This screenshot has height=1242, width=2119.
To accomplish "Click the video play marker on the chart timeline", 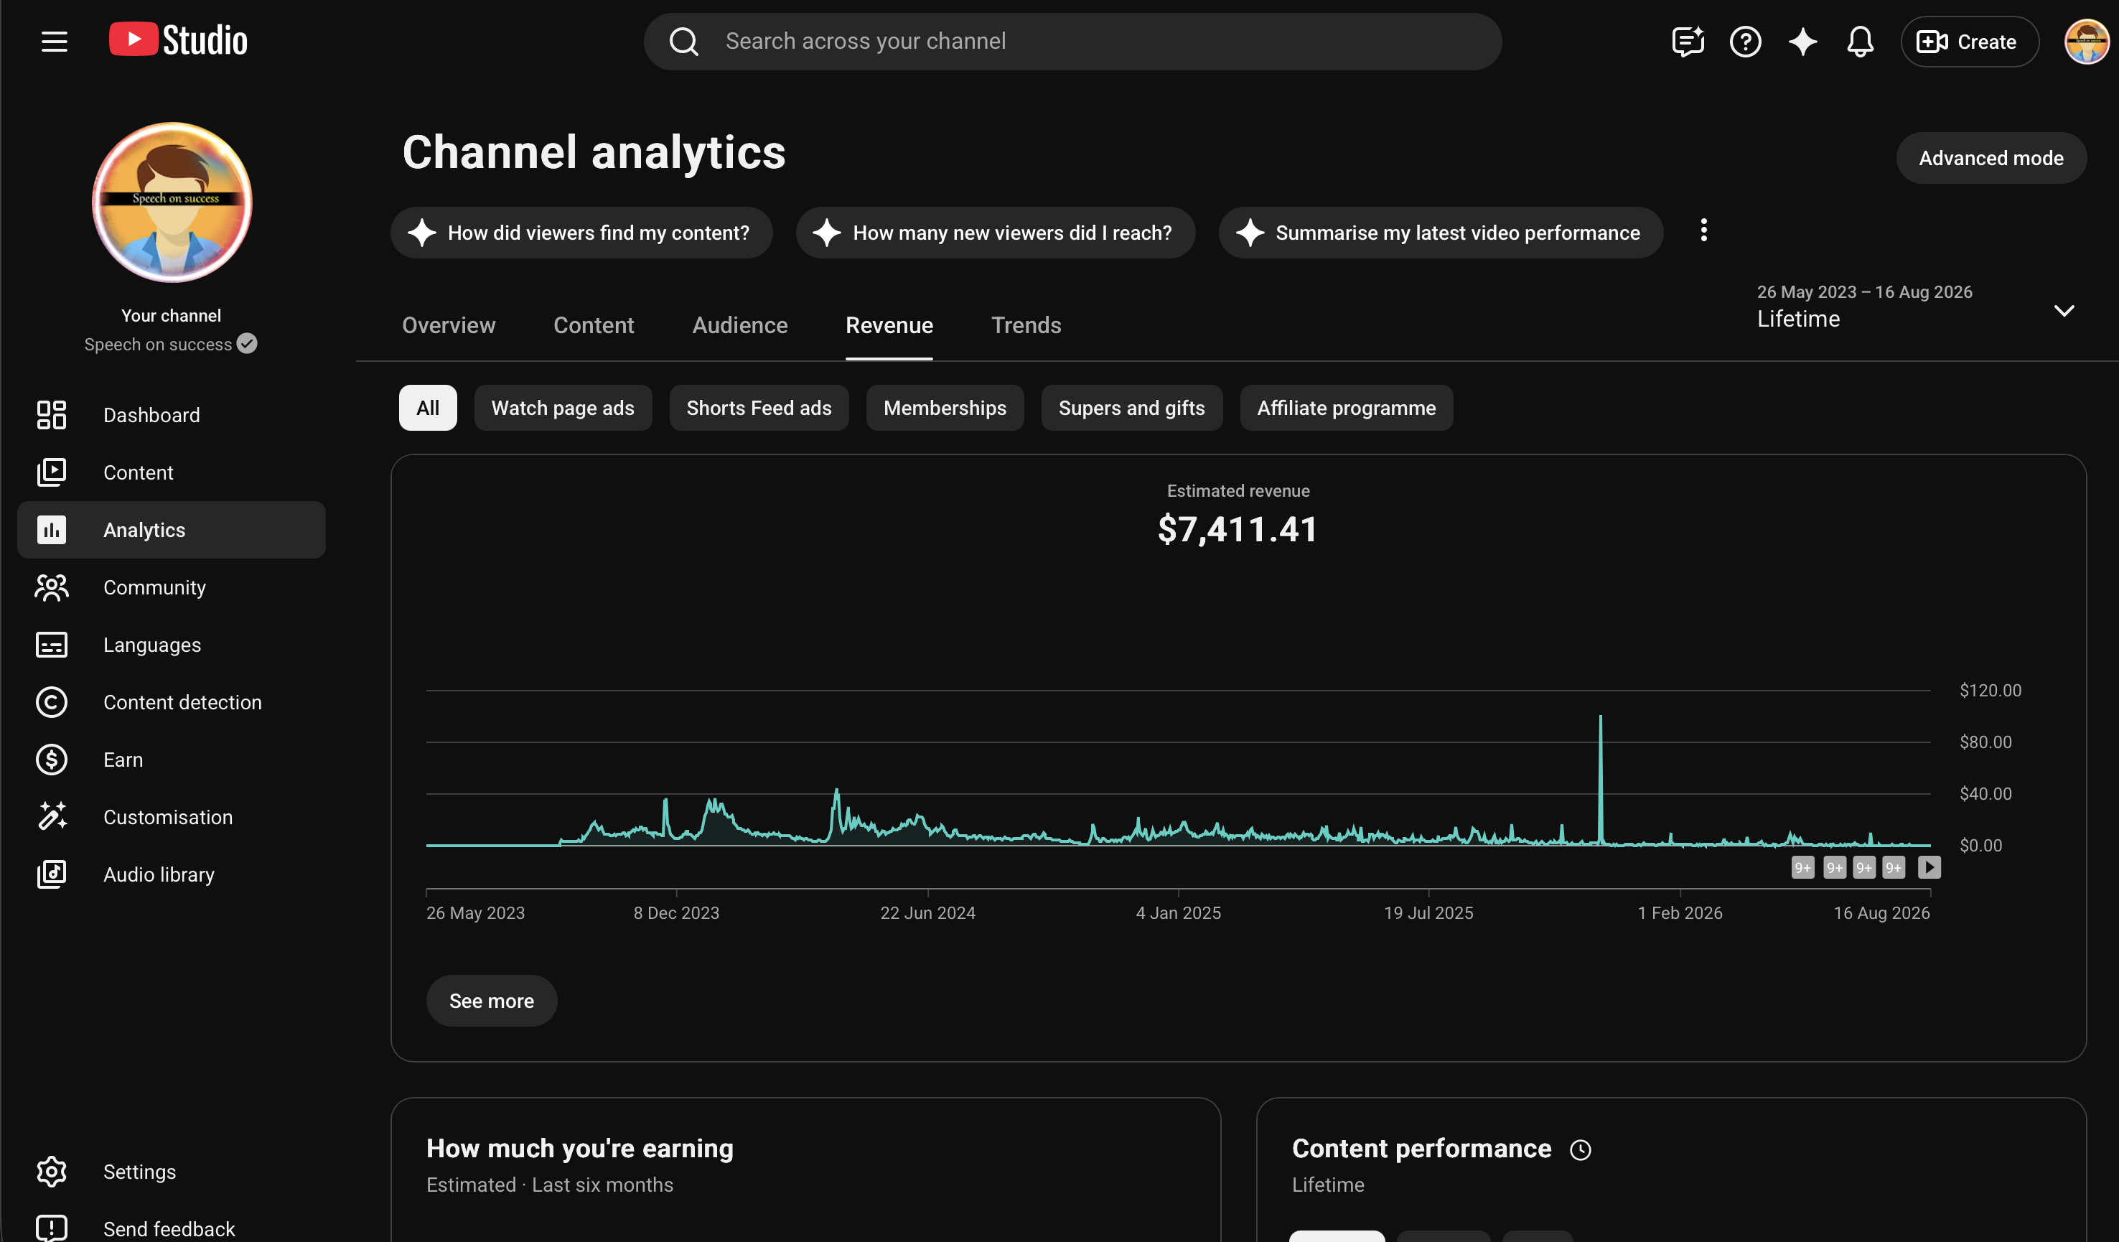I will [1929, 867].
